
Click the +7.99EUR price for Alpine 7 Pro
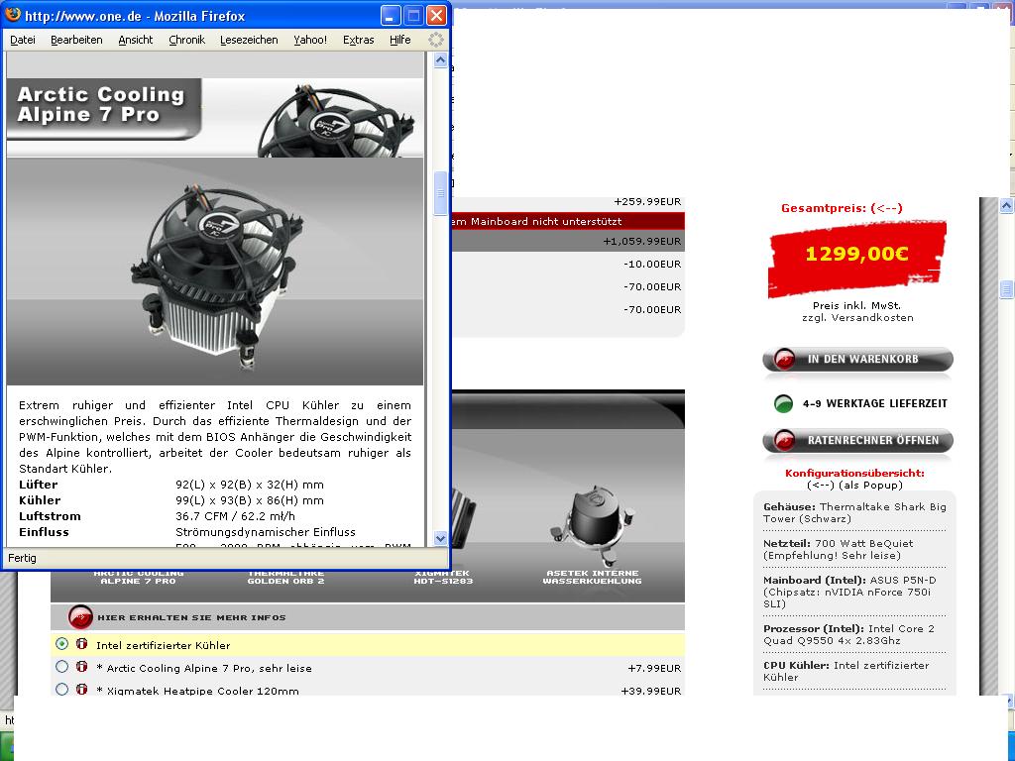pos(654,668)
